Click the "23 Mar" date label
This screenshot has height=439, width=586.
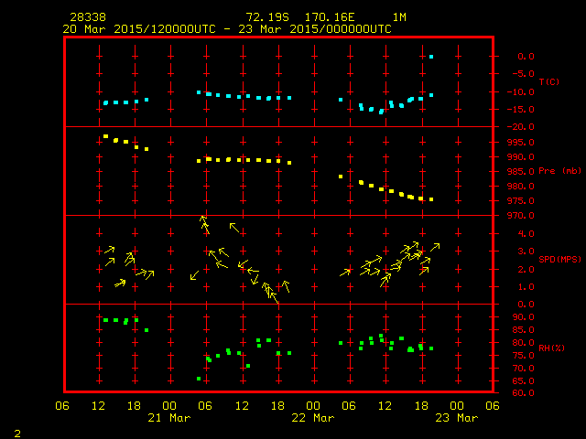click(457, 418)
